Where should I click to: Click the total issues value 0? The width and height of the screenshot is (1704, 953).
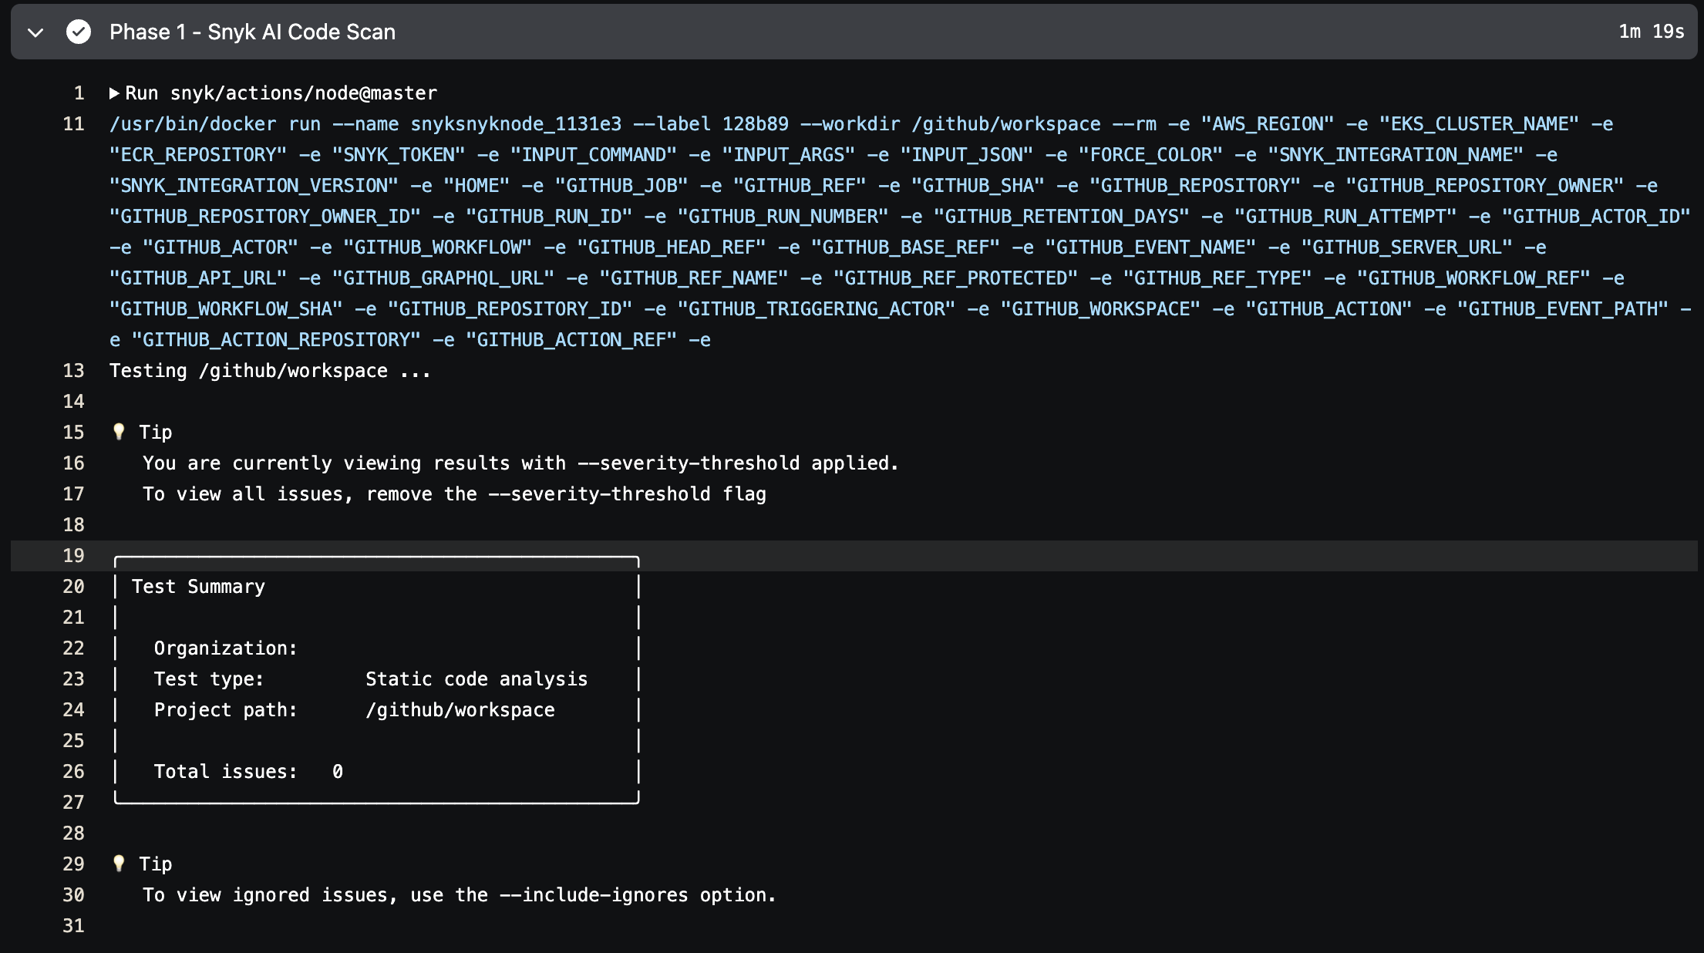click(x=338, y=772)
